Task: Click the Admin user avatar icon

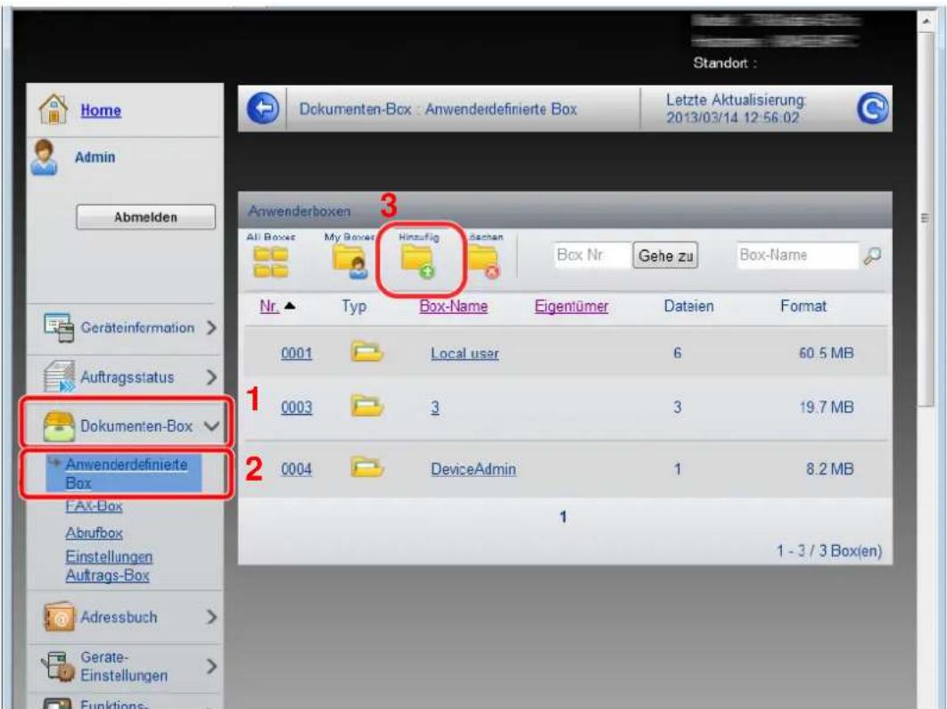Action: coord(45,158)
